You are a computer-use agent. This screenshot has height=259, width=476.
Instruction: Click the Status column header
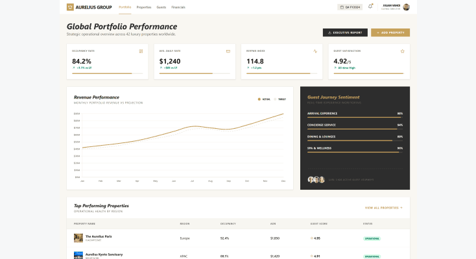pyautogui.click(x=368, y=224)
